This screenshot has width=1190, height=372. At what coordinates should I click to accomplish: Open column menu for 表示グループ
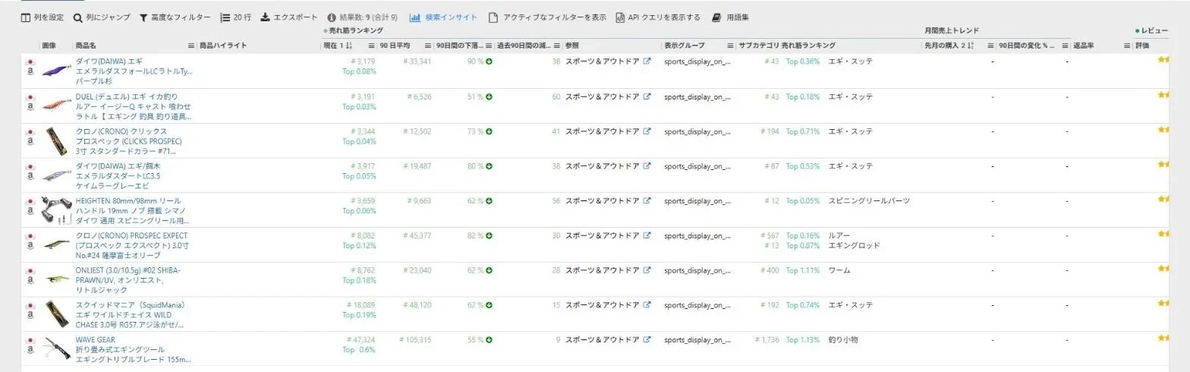(731, 46)
